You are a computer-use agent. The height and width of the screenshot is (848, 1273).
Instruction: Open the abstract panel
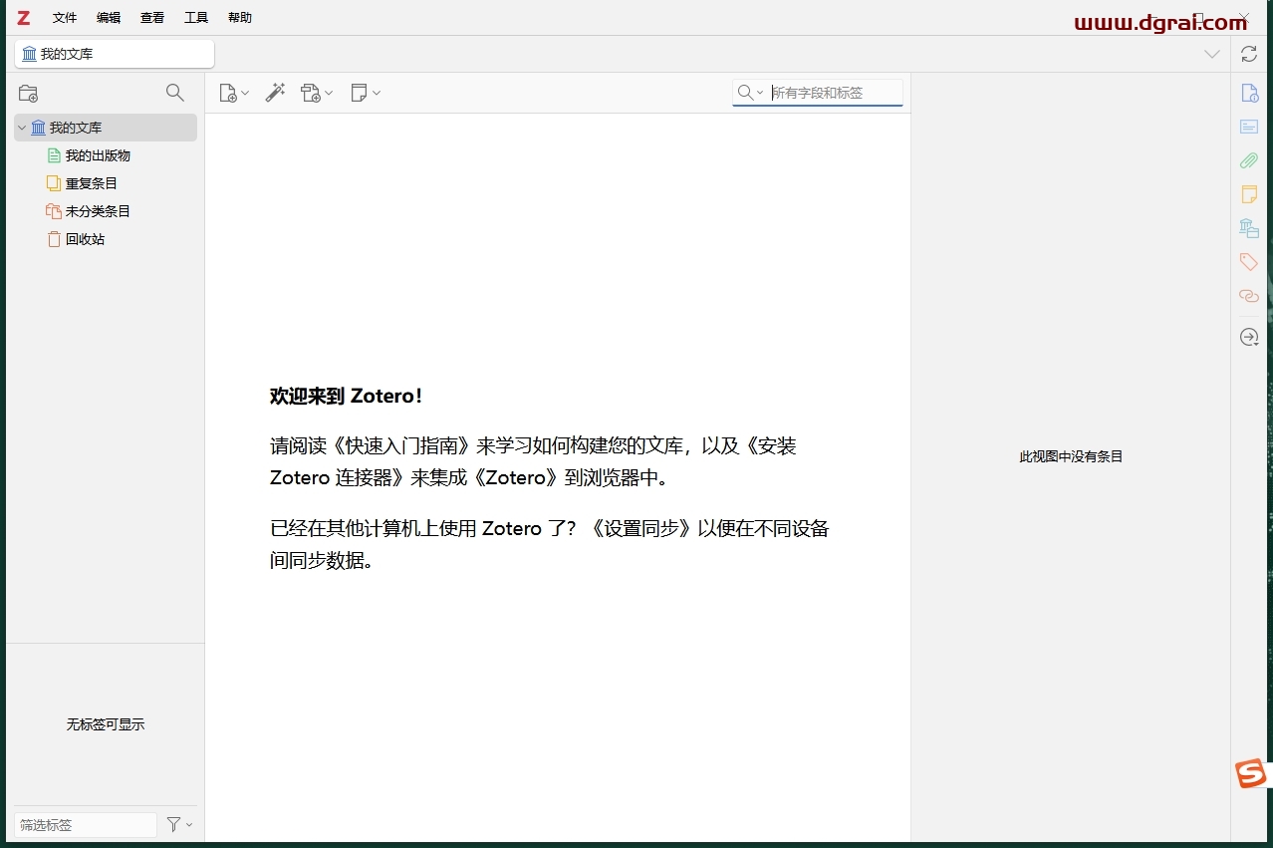click(x=1249, y=126)
